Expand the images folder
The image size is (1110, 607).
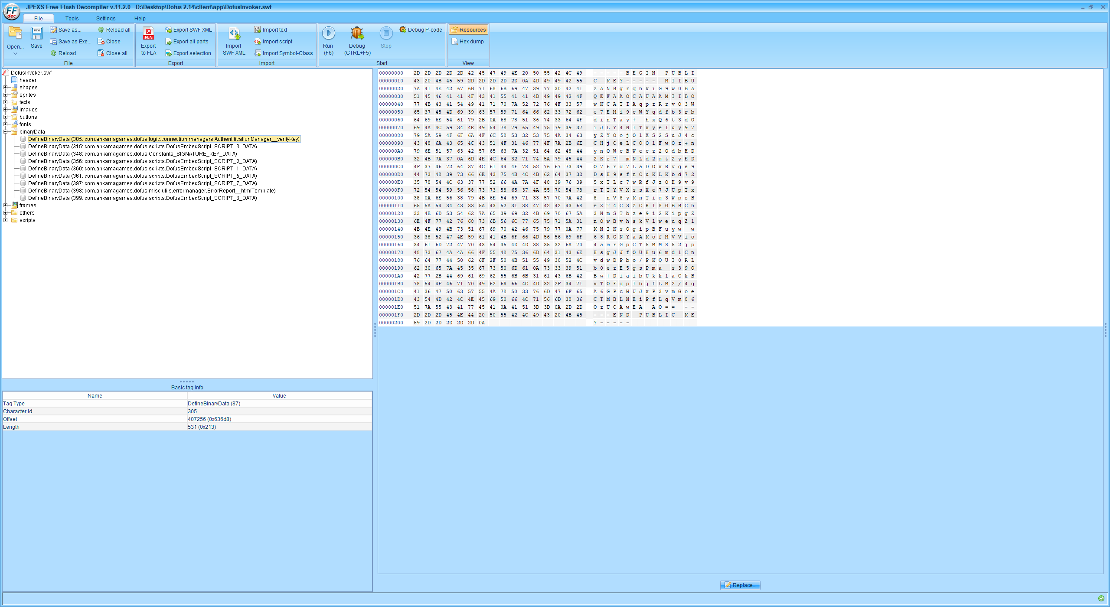coord(6,110)
